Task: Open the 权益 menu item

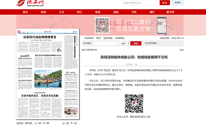Action: pyautogui.click(x=98, y=12)
